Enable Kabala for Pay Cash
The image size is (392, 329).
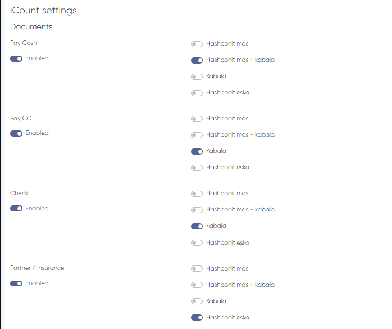(197, 76)
